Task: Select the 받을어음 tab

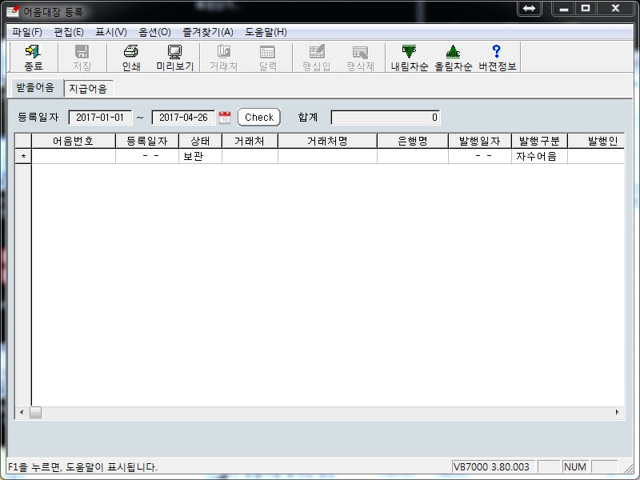Action: [x=35, y=87]
